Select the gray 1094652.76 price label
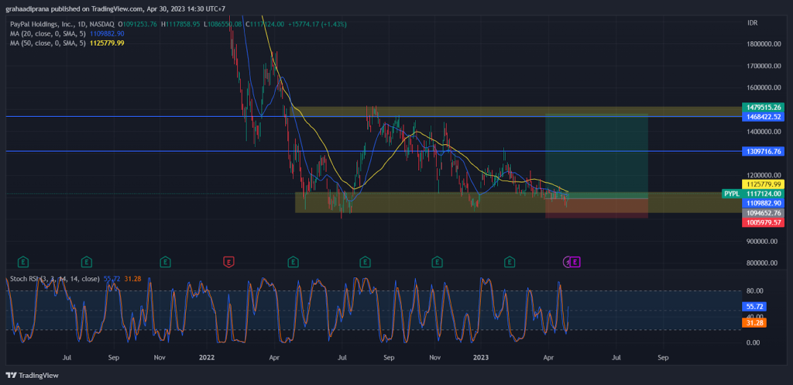Screen dimensions: 793x385 click(x=763, y=213)
